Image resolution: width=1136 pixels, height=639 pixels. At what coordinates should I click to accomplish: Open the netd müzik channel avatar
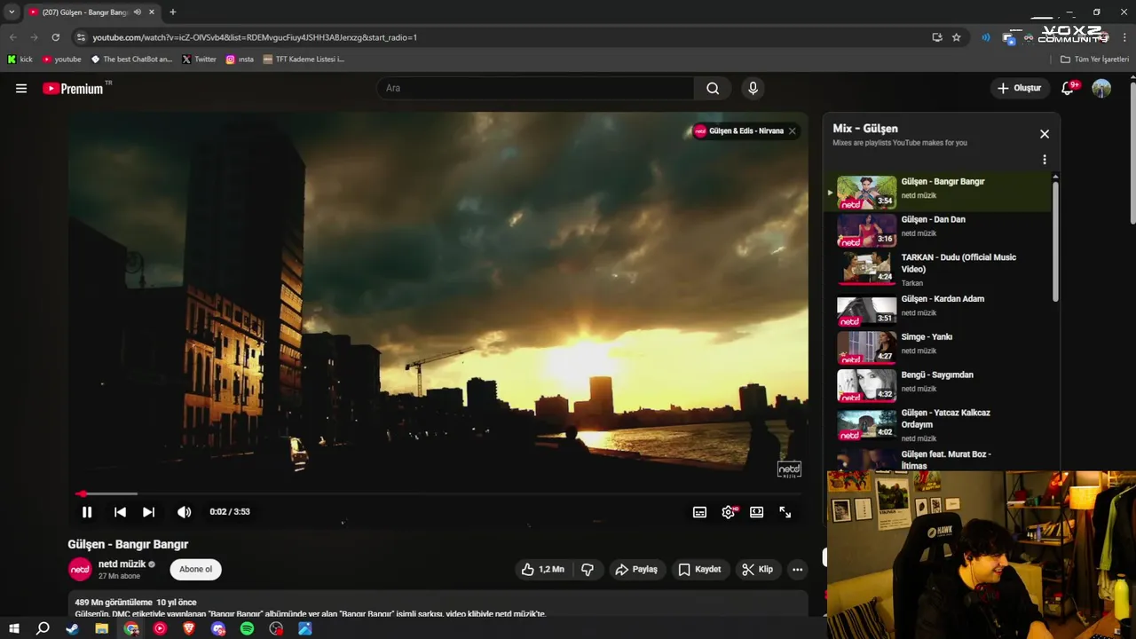click(x=80, y=570)
